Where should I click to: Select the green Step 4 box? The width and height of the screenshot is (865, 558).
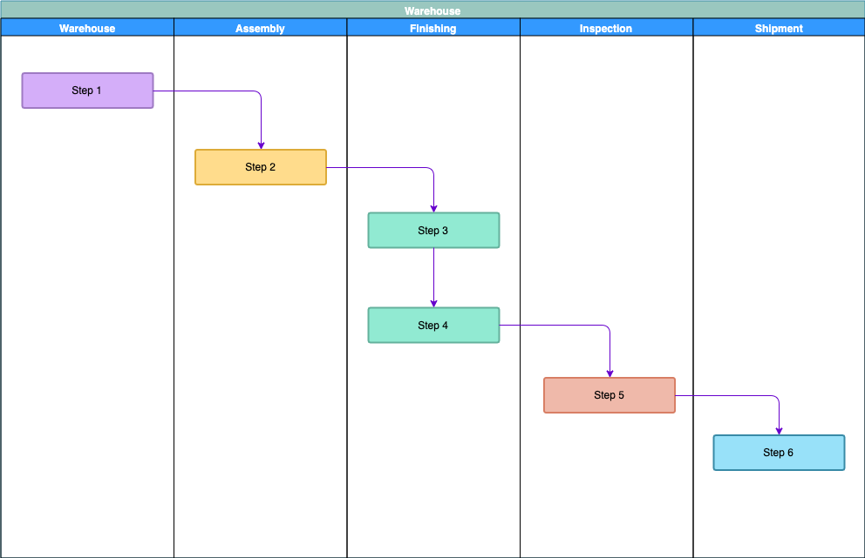(x=433, y=325)
